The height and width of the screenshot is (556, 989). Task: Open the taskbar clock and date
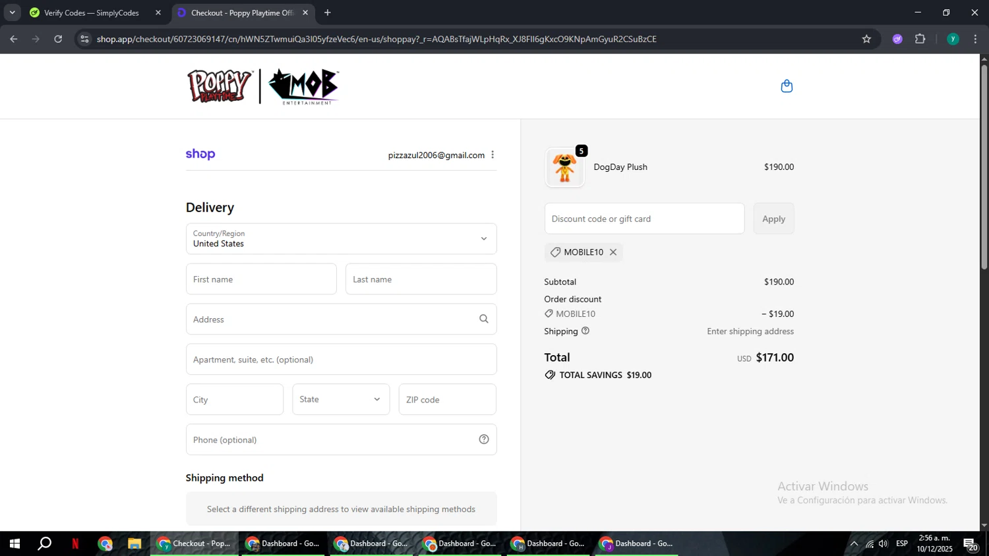pos(934,543)
